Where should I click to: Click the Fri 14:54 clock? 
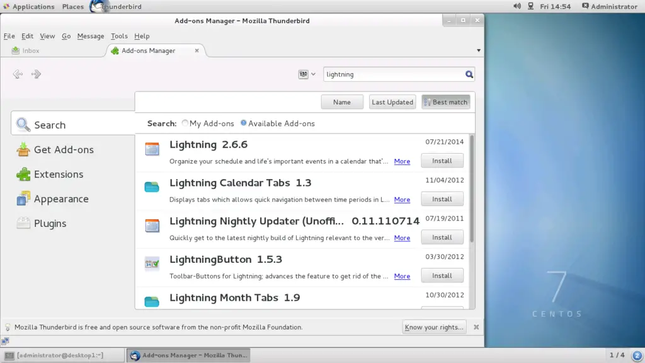click(556, 6)
